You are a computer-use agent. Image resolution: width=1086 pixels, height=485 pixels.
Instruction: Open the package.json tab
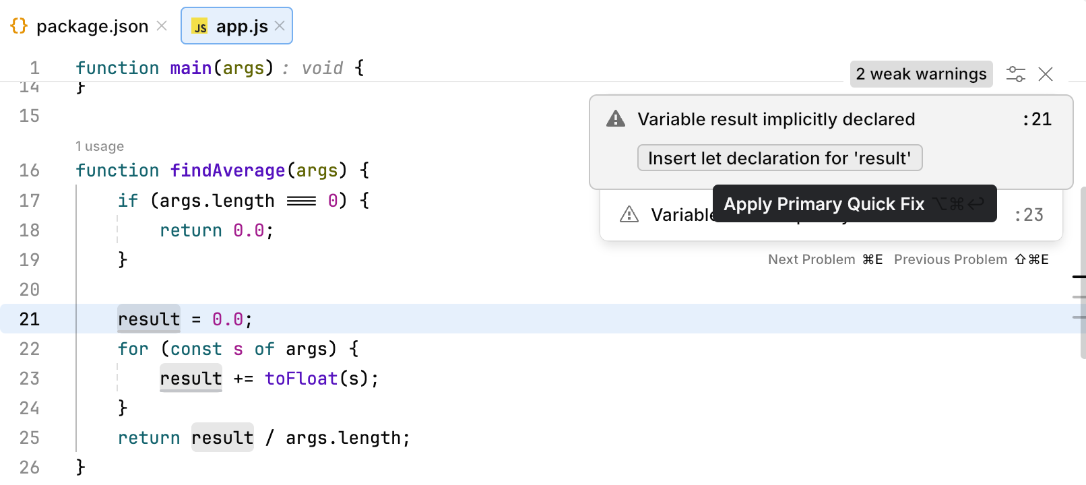pos(92,26)
